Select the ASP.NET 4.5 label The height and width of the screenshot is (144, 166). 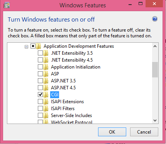pos(63,88)
